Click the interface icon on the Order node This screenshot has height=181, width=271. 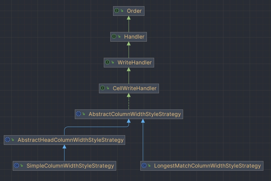[117, 11]
